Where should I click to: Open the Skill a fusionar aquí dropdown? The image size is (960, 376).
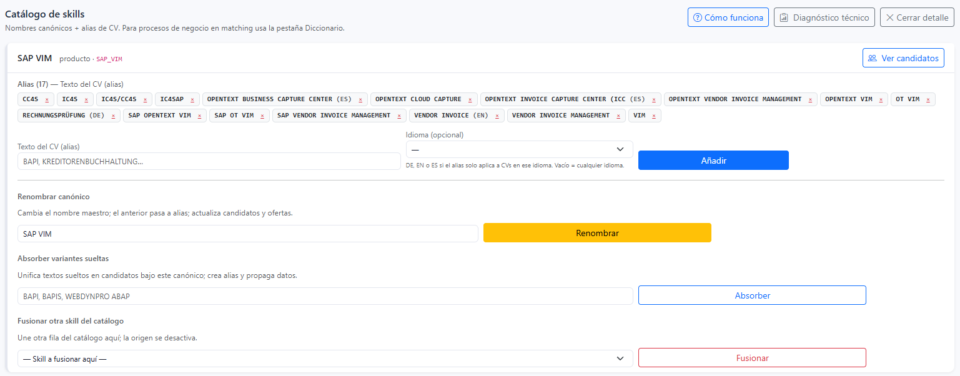pos(325,359)
